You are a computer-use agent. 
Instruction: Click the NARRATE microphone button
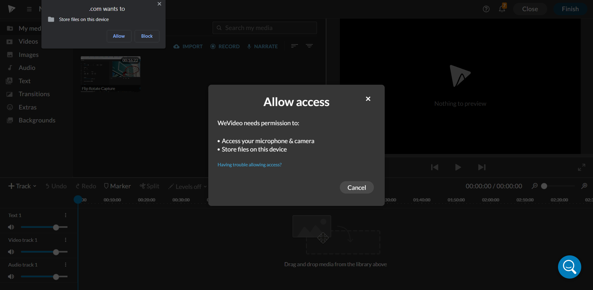[x=262, y=46]
